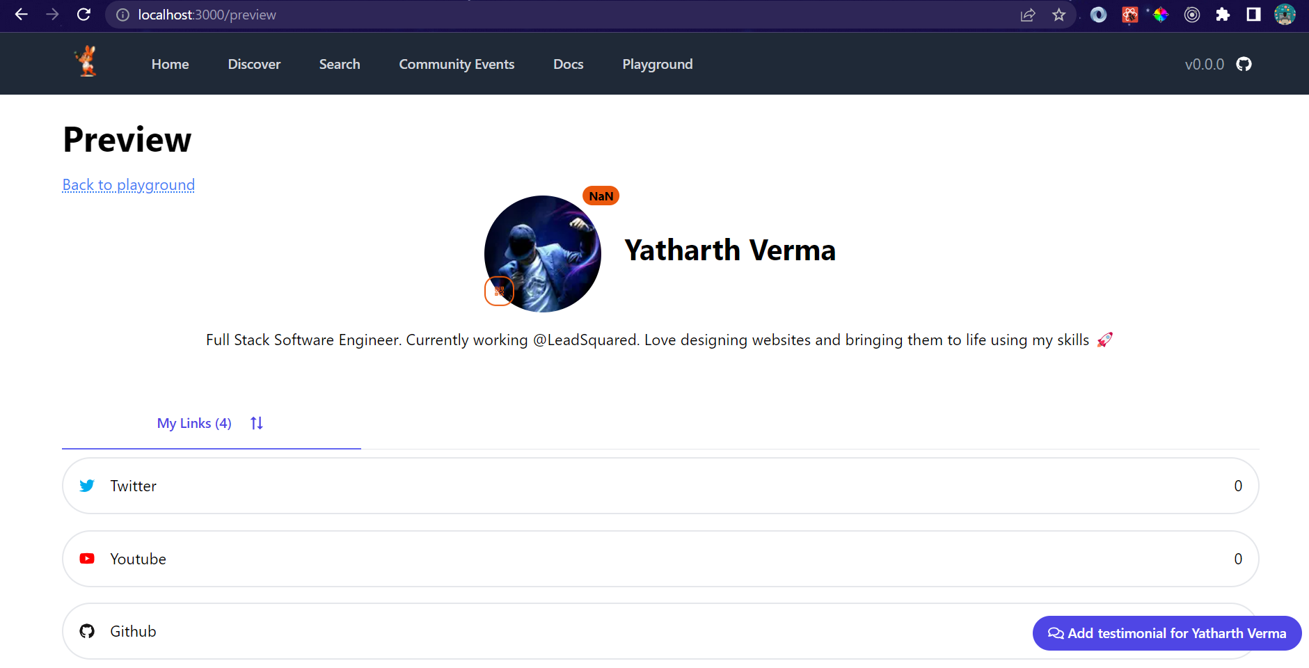Screen dimensions: 1309x668
Task: Click the browser profile avatar
Action: pos(1285,14)
